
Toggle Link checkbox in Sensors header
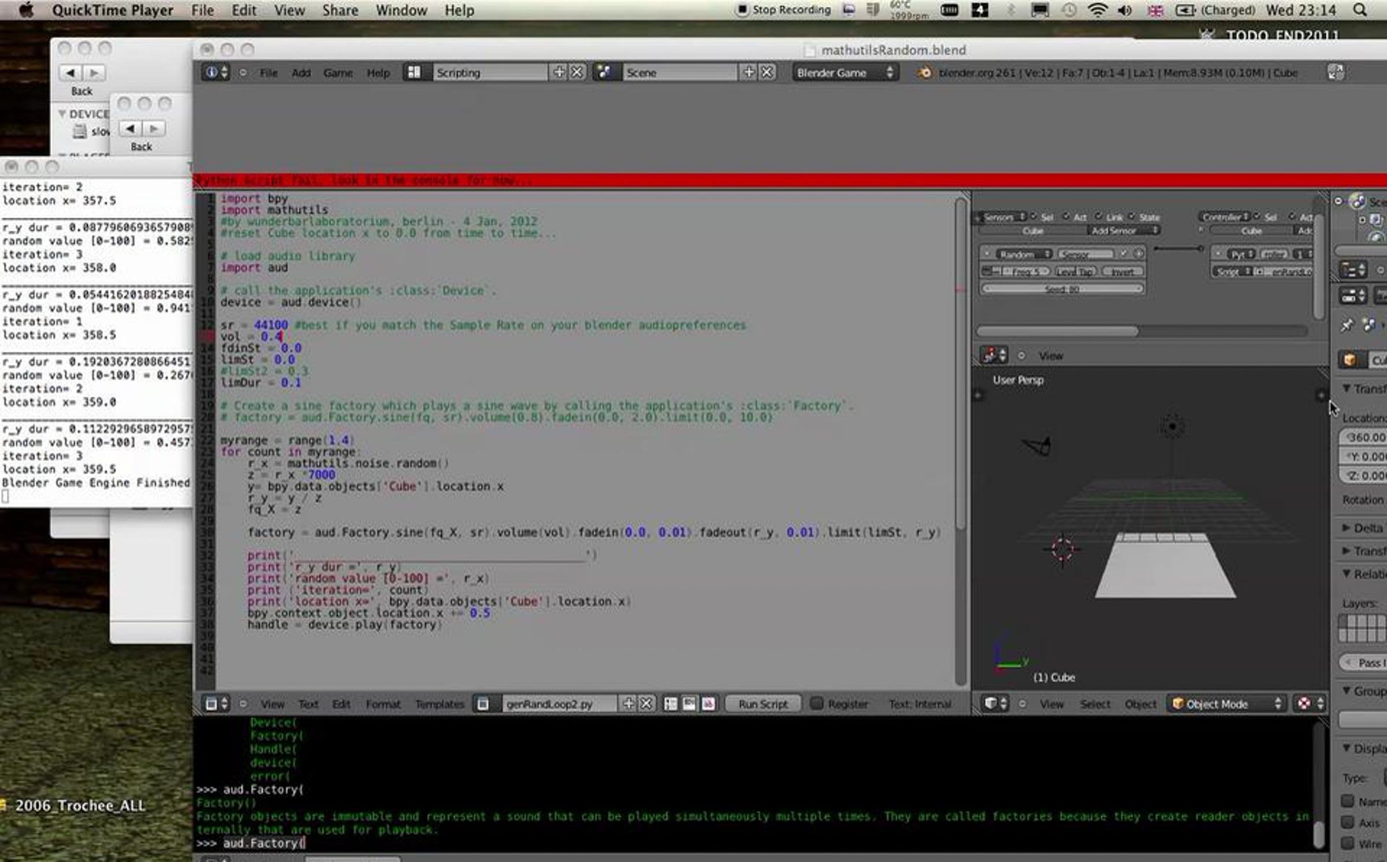coord(1099,217)
